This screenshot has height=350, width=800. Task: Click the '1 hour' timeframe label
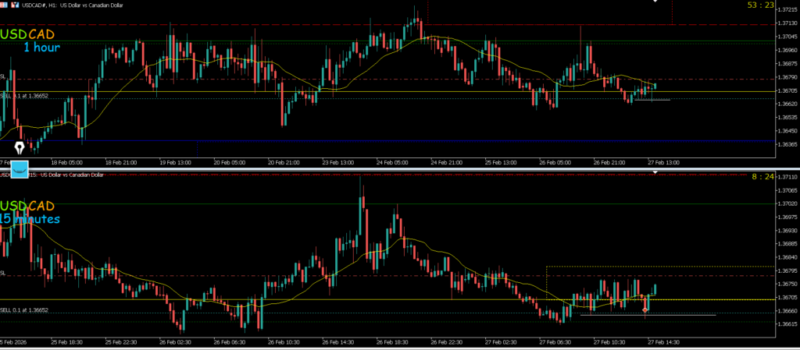41,48
